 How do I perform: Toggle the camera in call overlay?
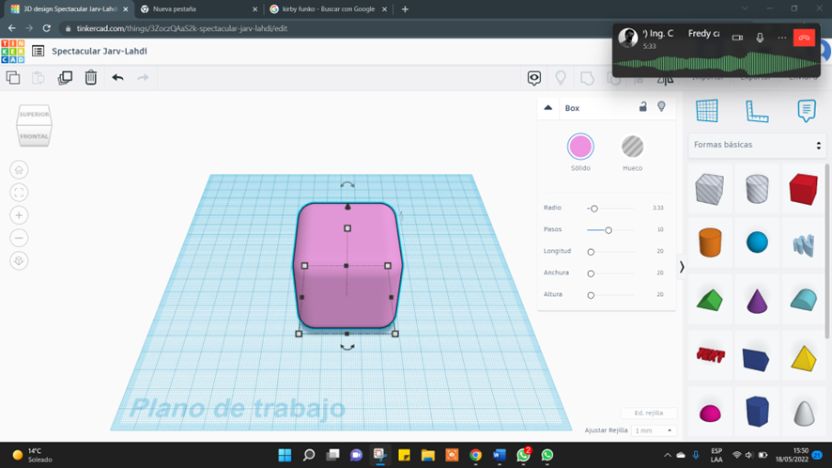737,38
